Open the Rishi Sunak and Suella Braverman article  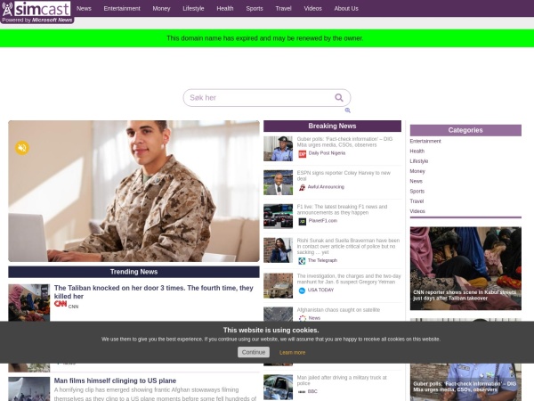(348, 246)
